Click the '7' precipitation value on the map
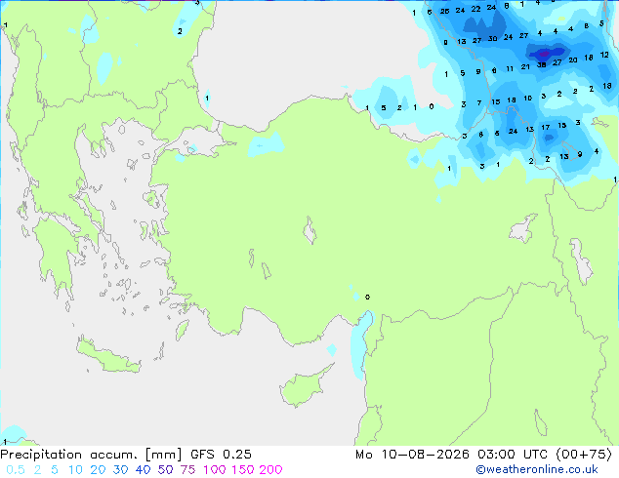The image size is (619, 478). tap(478, 103)
